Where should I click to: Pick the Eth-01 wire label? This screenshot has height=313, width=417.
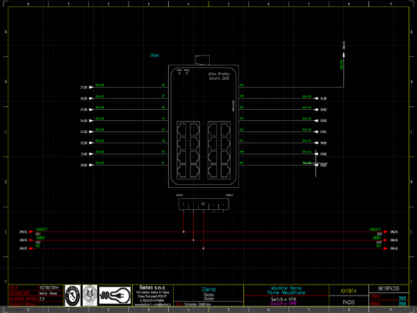pos(99,163)
